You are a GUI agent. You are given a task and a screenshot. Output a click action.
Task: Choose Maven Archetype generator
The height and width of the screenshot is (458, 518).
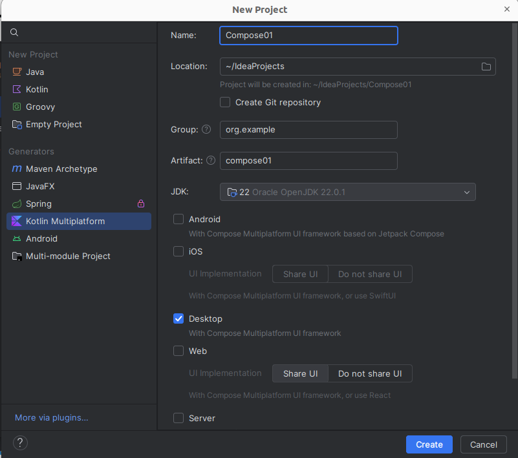coord(79,169)
